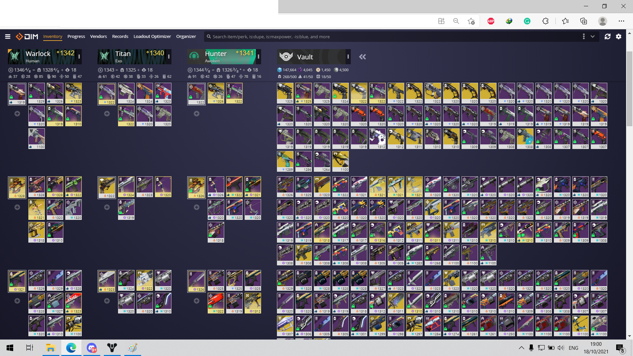The width and height of the screenshot is (633, 356).
Task: Select Titan's equipped kinetic weapon (1322)
Action: point(107,94)
